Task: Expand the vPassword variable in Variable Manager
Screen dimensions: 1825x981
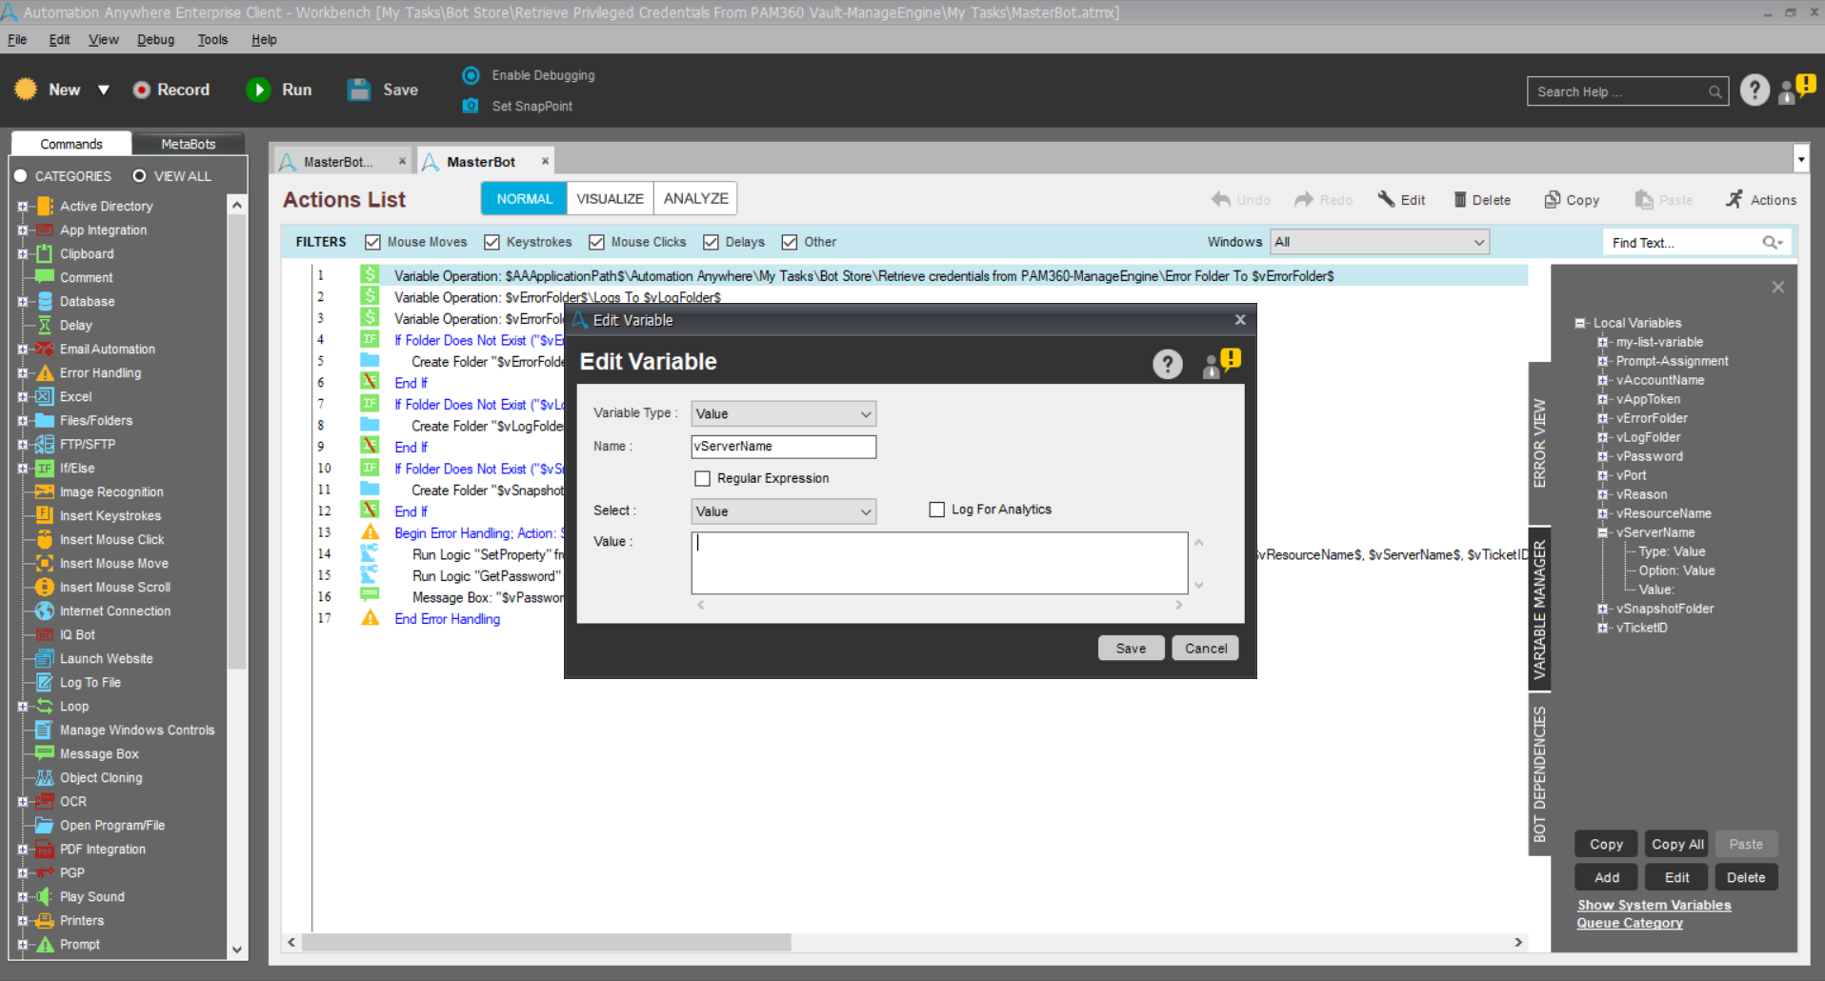Action: [1605, 456]
